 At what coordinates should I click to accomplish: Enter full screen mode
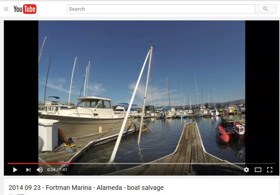[270, 170]
